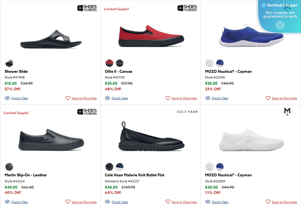Screen dimensions: 301x208
Task: Click the Quick View eye icon under Cole Haan Malorie
Action: (x=107, y=202)
